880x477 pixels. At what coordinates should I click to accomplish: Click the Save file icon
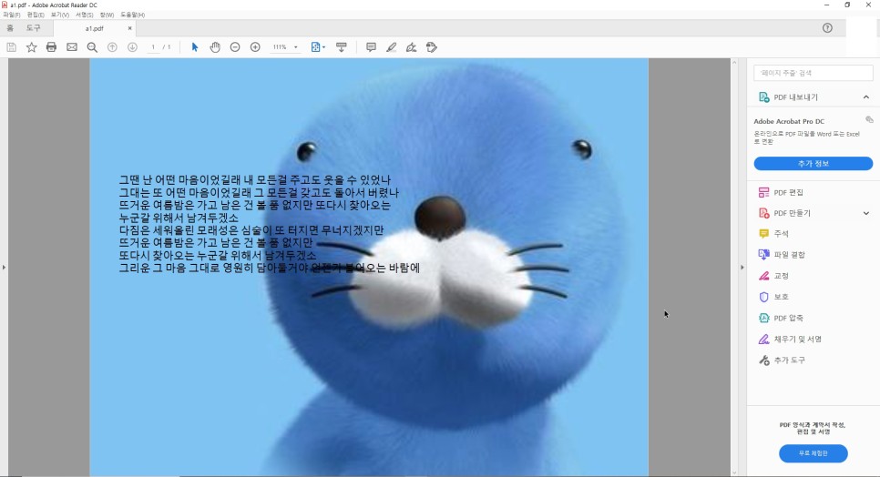tap(11, 47)
